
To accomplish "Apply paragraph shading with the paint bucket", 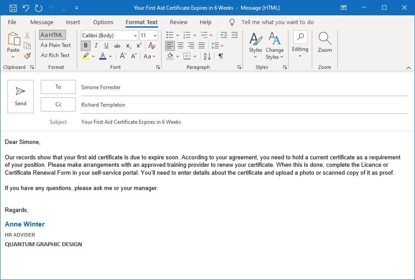I will click(x=170, y=56).
